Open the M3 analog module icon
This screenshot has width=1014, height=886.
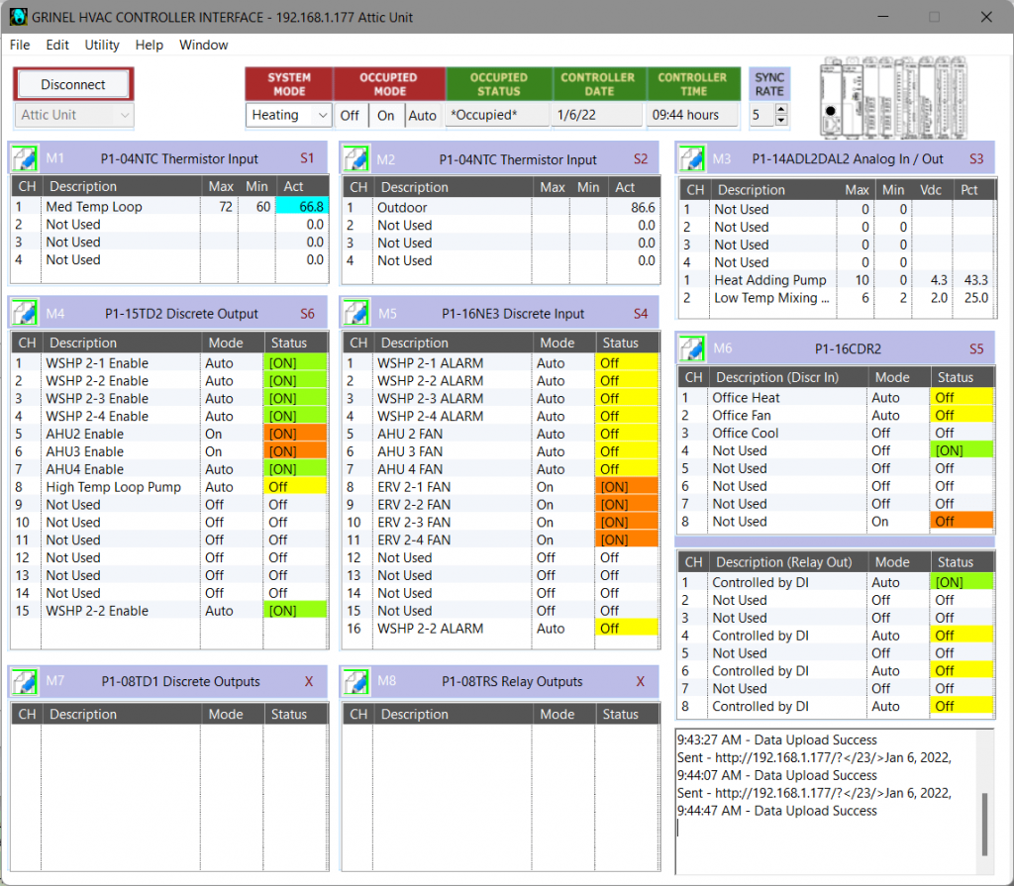692,158
